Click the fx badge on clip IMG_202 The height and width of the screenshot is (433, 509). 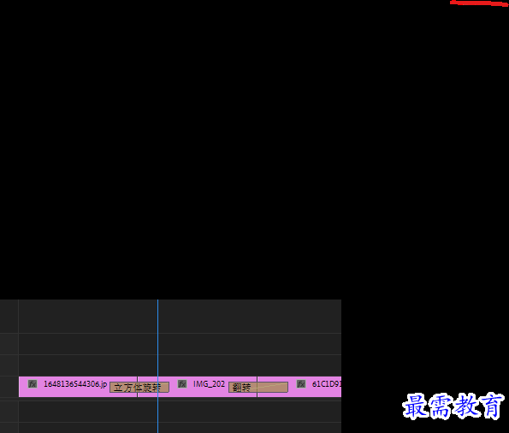(182, 384)
